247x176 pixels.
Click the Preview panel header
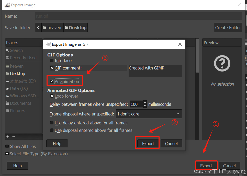pos(222,43)
